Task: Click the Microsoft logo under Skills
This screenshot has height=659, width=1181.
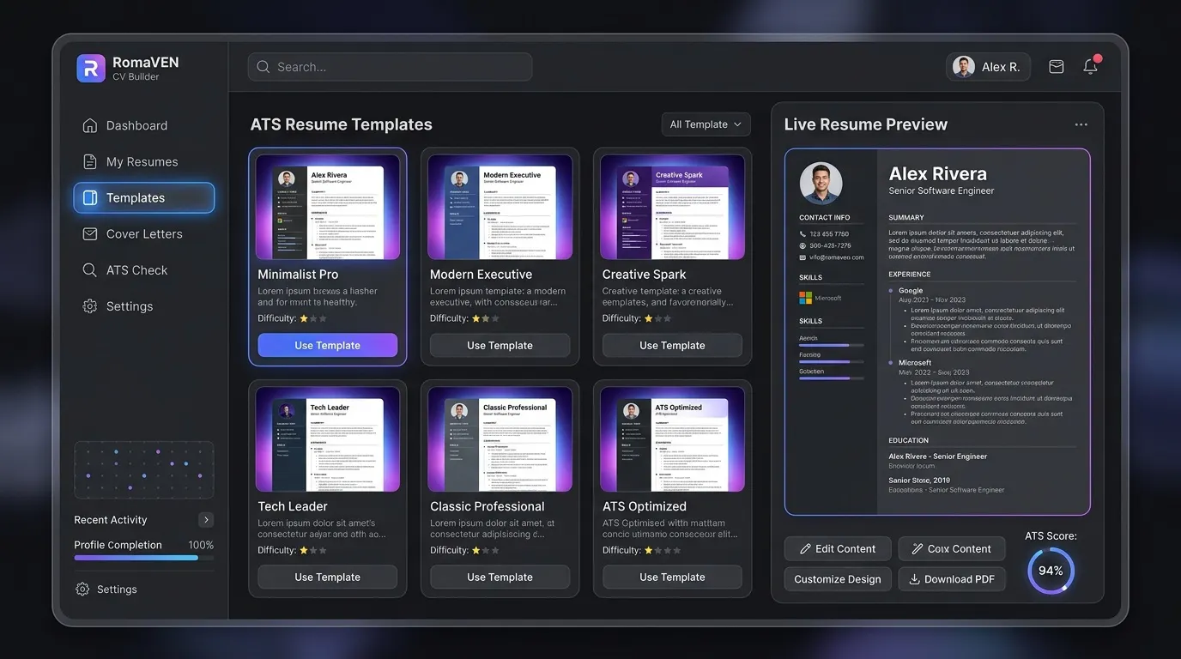Action: coord(805,298)
